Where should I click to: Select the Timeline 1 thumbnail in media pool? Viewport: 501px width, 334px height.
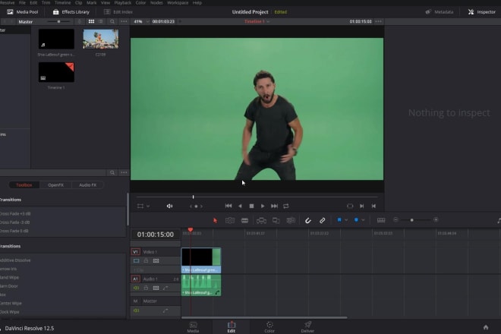[x=56, y=72]
